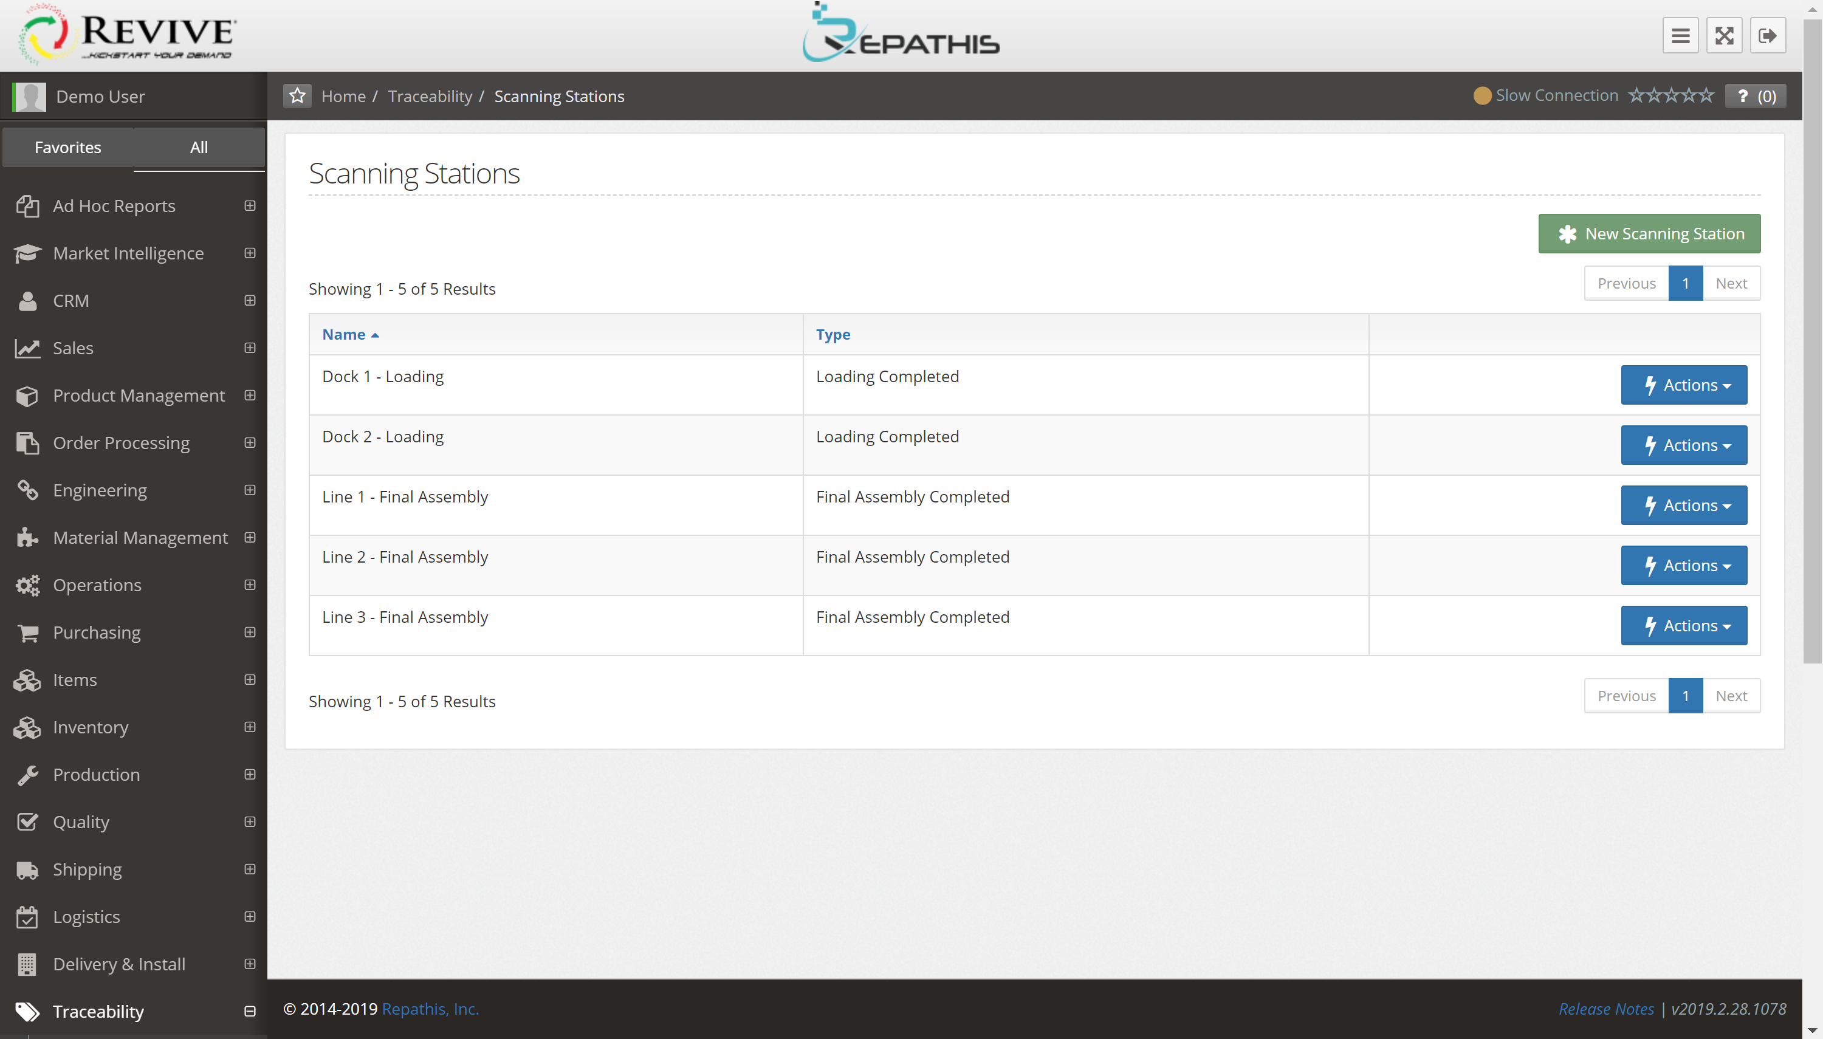Image resolution: width=1823 pixels, height=1039 pixels.
Task: Click the help (0) button
Action: [1755, 95]
